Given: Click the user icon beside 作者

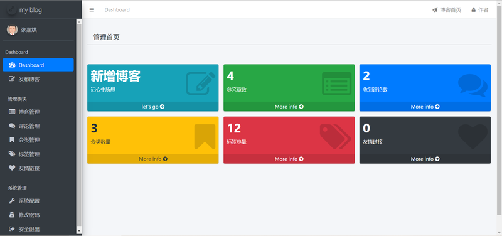Looking at the screenshot, I should [474, 9].
